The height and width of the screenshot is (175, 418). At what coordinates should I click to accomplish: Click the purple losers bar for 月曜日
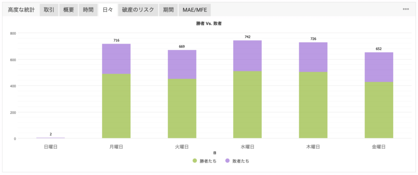(116, 59)
